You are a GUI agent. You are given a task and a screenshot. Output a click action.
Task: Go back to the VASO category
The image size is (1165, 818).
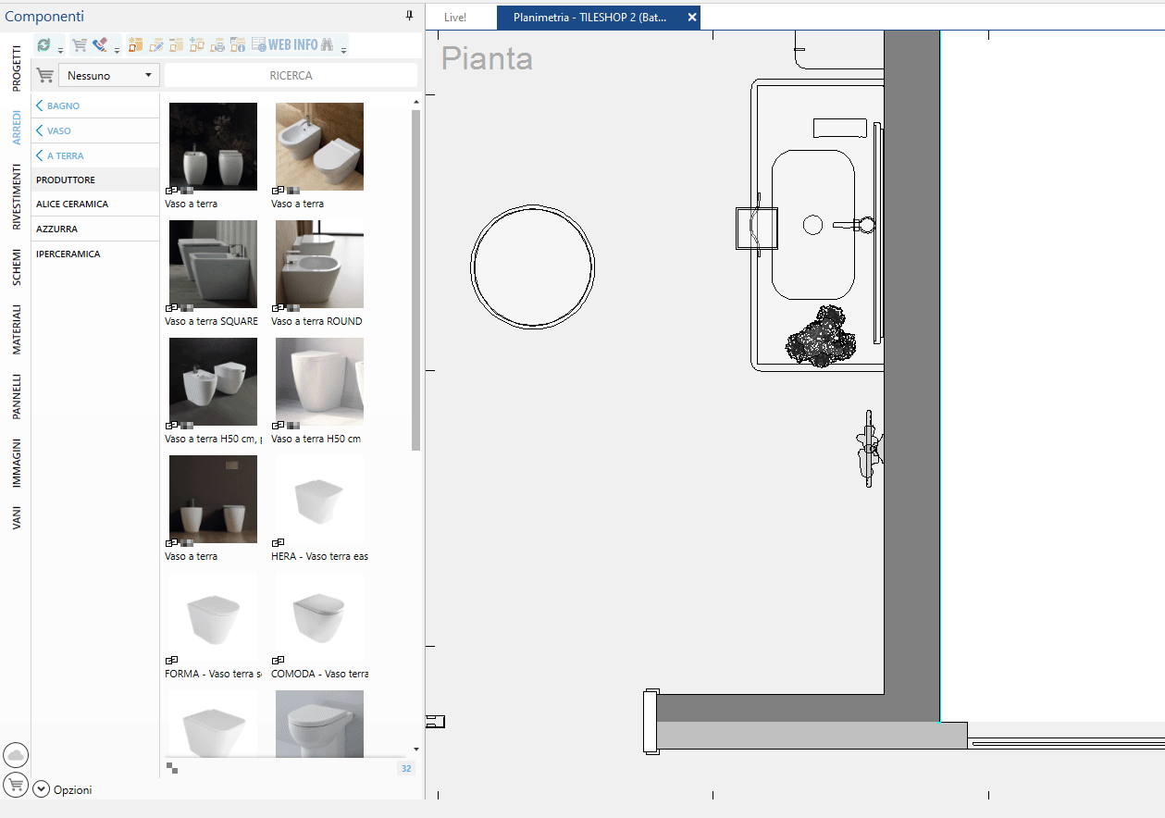[x=95, y=130]
